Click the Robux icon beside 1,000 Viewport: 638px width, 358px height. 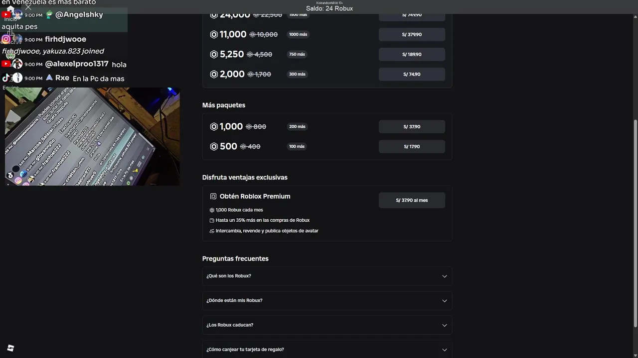pyautogui.click(x=214, y=126)
